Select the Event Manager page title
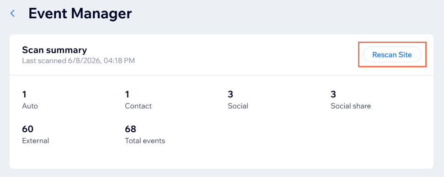Viewport: 444px width, 177px height. (x=80, y=13)
